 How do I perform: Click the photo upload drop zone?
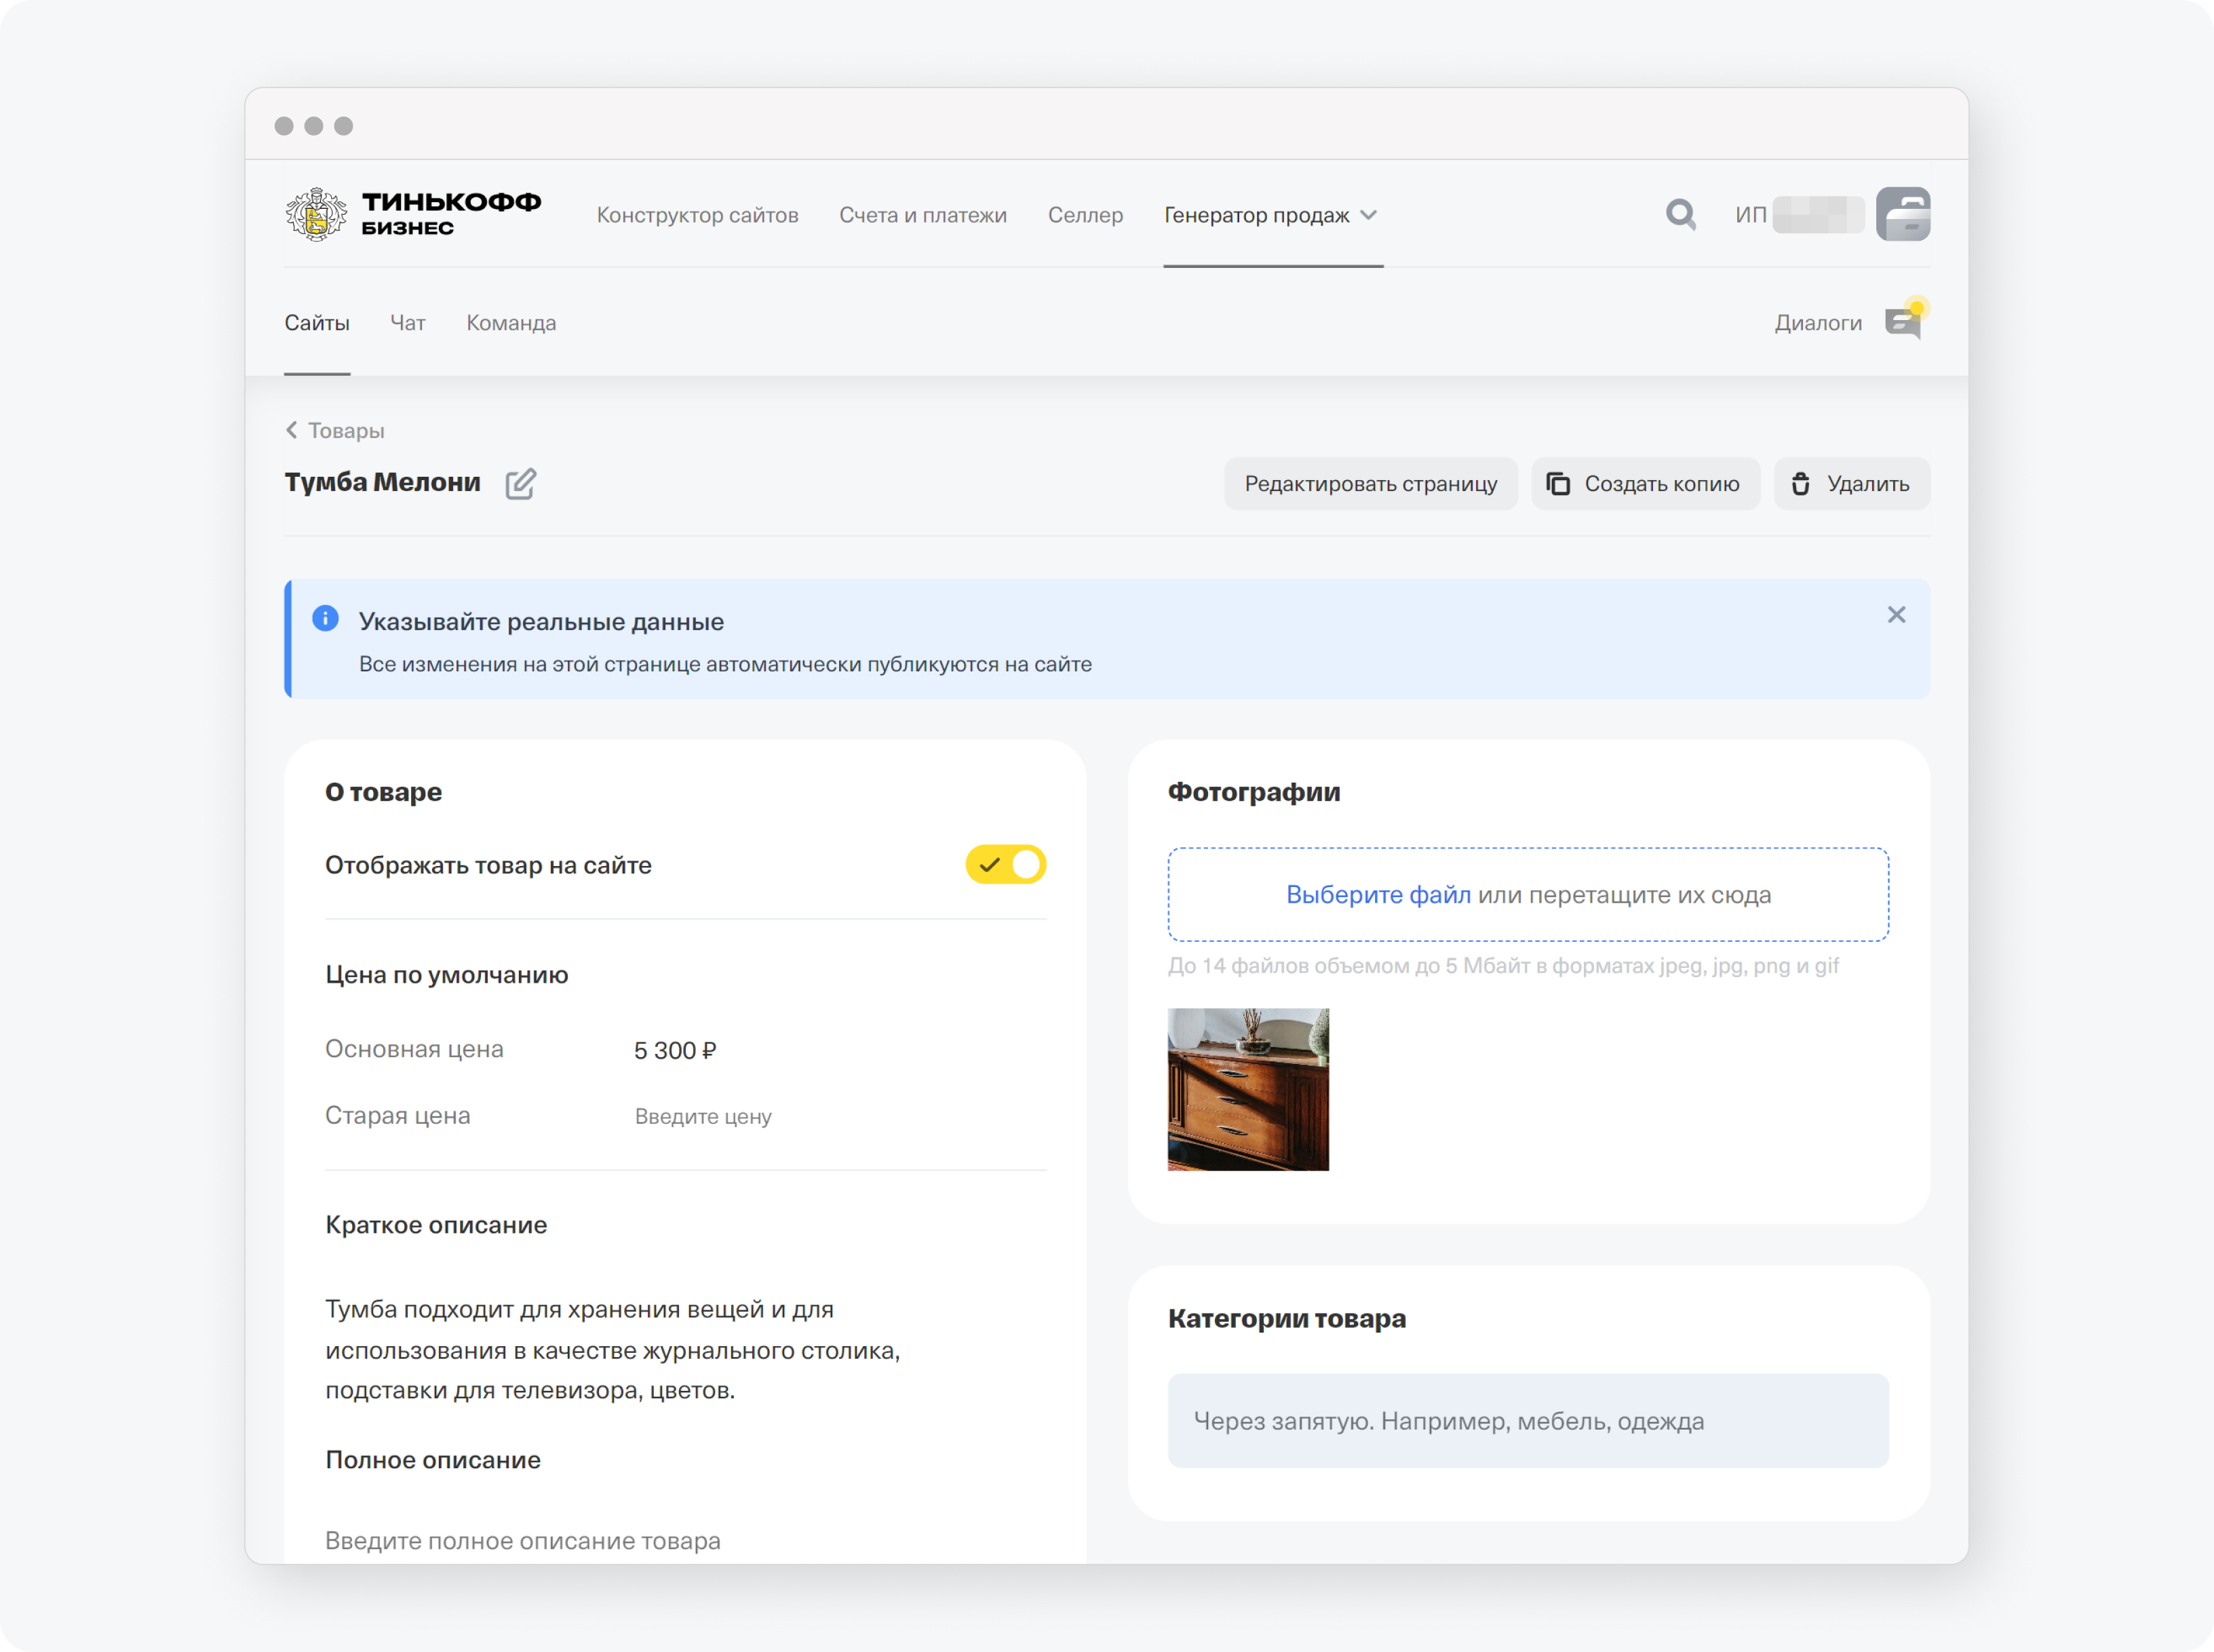pyautogui.click(x=1528, y=894)
